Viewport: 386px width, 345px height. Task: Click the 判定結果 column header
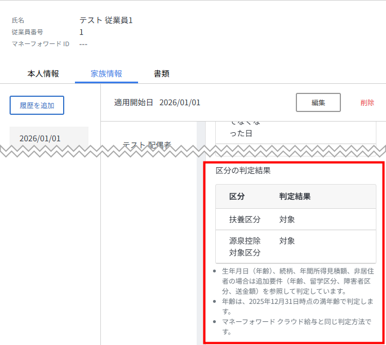(x=295, y=197)
